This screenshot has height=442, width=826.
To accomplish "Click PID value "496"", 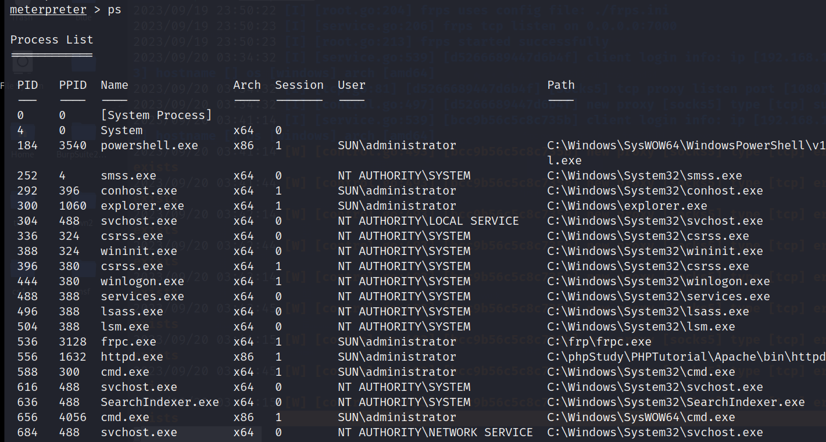I will 27,311.
